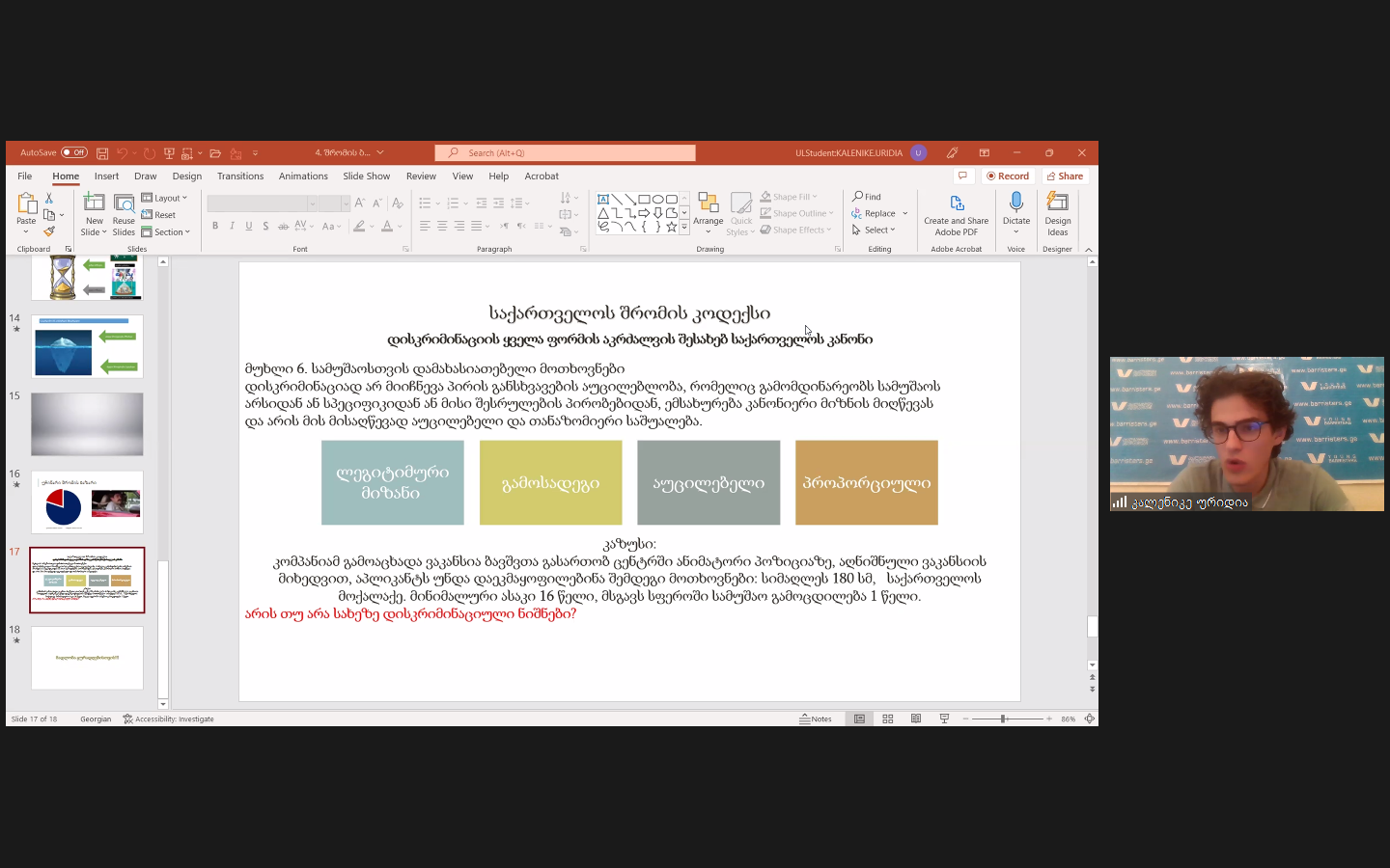Open the Comments speech bubble icon
The image size is (1390, 868).
(x=962, y=176)
